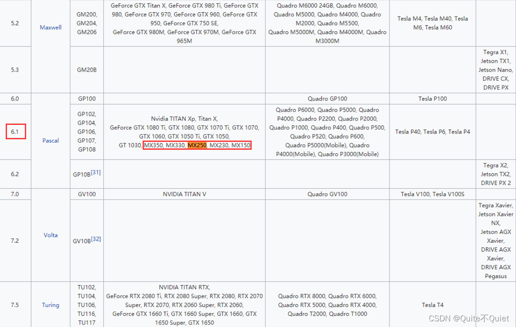Screen dimensions: 516x327
Task: Click the Quadro P6000 list cell
Action: point(328,132)
